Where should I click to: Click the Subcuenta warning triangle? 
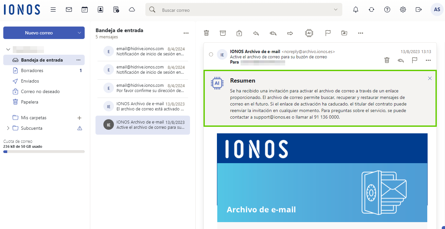coord(79,128)
